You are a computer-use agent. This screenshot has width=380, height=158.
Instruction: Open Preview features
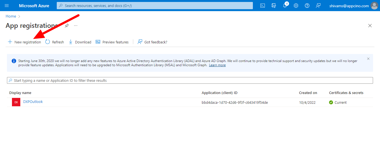click(x=112, y=42)
